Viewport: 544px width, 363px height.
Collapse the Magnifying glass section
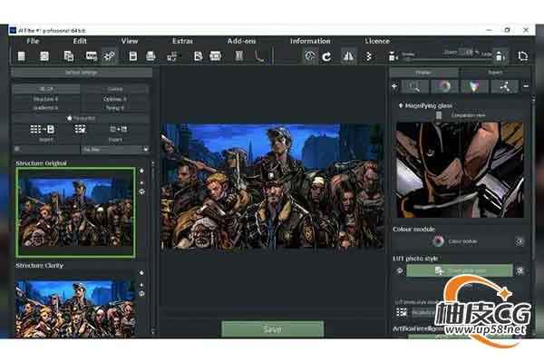pos(401,105)
